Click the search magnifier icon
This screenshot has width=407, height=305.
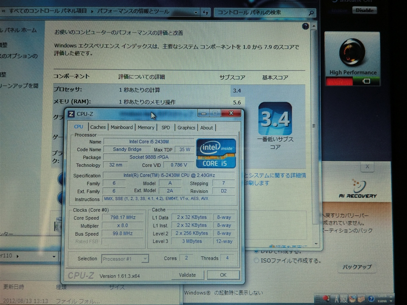(311, 13)
